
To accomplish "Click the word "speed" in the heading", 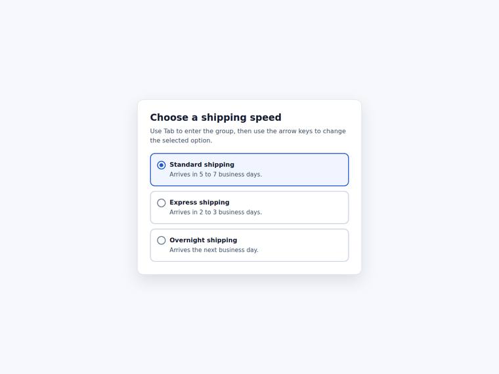I will click(x=265, y=117).
